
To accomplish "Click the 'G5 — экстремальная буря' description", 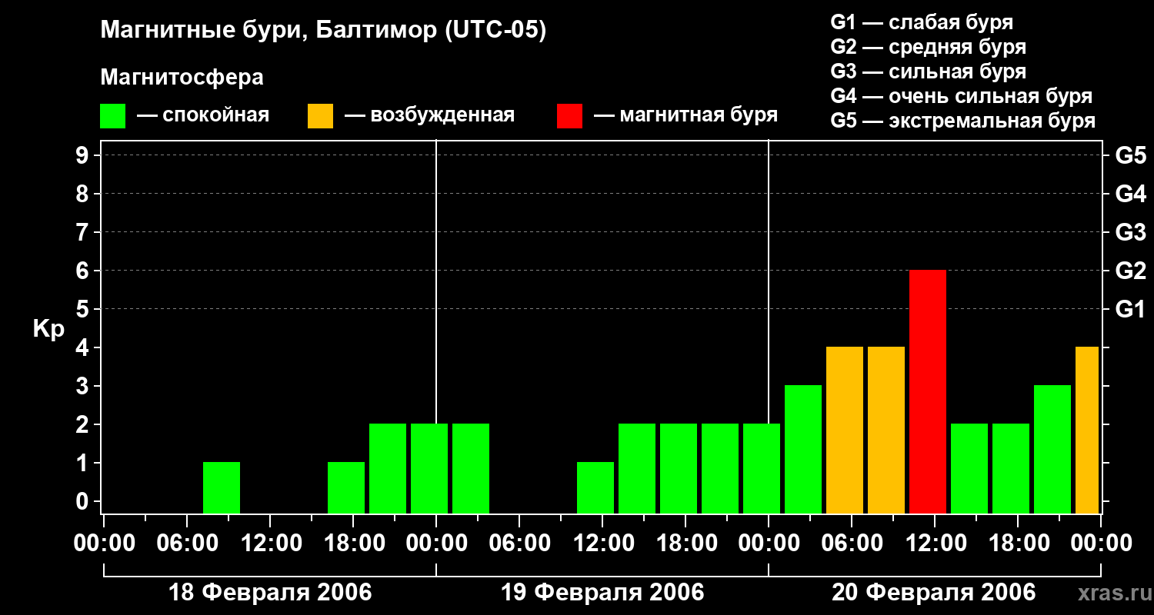I will click(x=963, y=121).
